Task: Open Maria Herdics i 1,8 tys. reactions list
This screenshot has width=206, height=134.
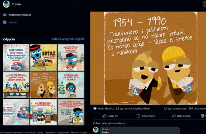Action: (x=123, y=109)
